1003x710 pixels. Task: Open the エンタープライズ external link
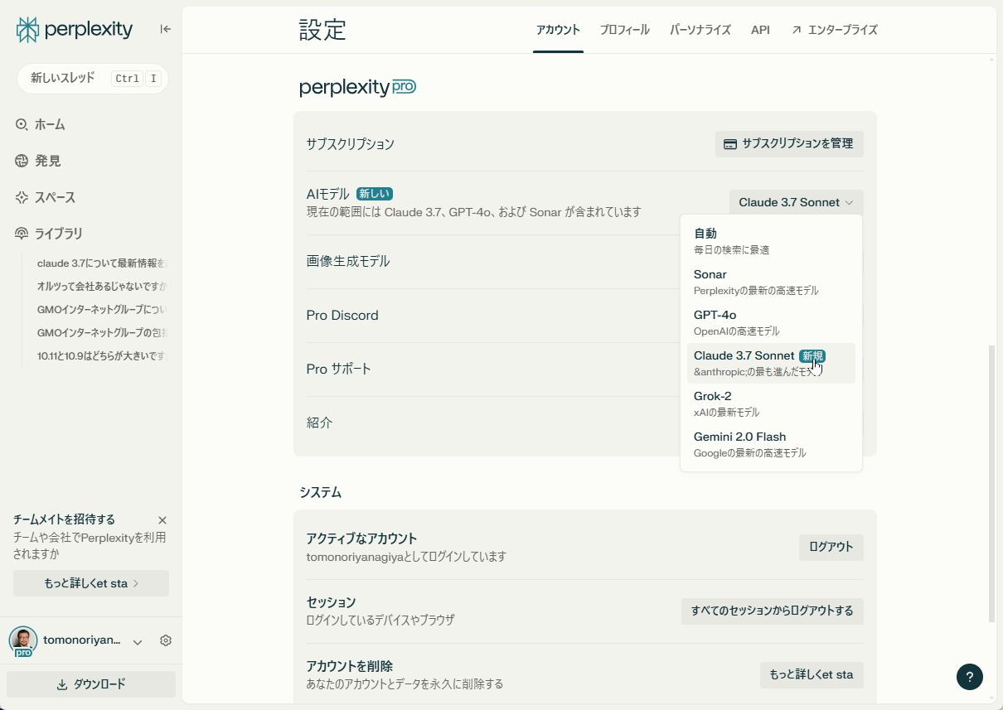834,30
